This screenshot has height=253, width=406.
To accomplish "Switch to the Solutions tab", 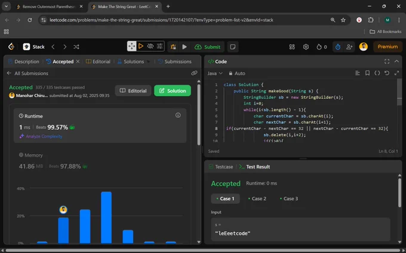I will coord(131,61).
